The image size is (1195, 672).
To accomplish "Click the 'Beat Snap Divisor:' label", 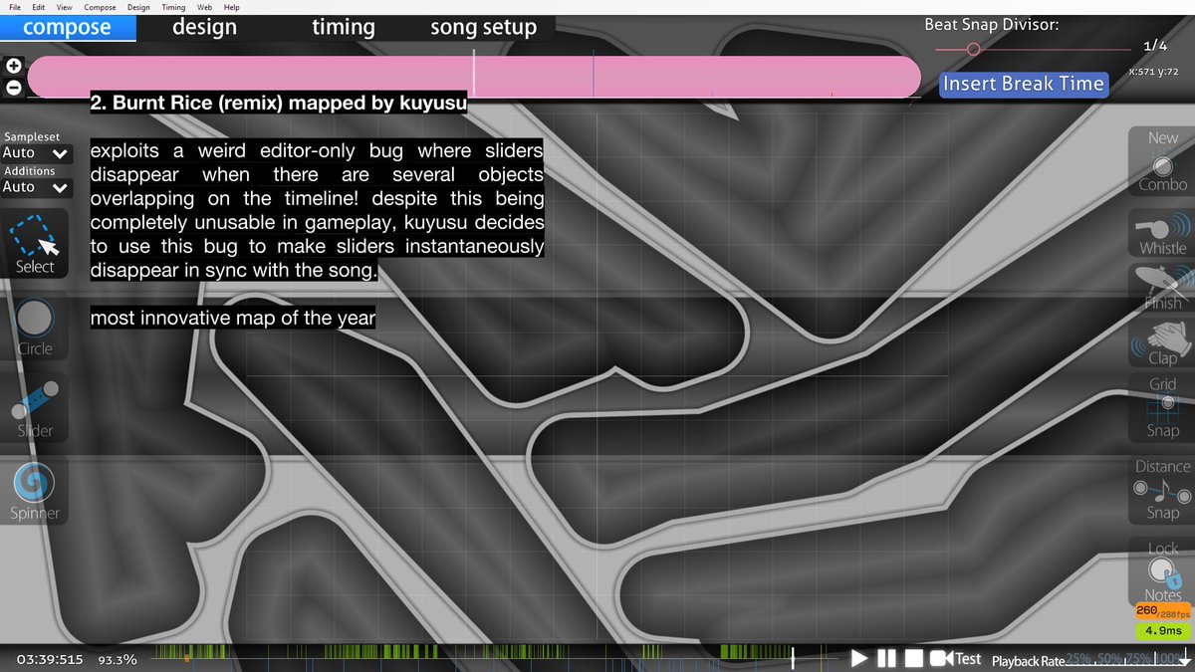I will (x=991, y=25).
